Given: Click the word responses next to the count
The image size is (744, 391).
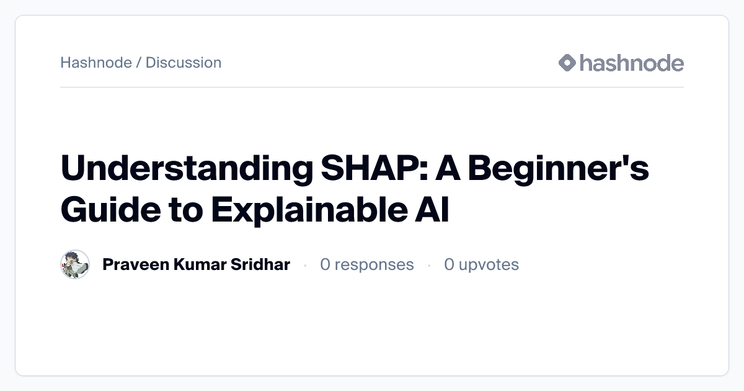Looking at the screenshot, I should click(376, 265).
